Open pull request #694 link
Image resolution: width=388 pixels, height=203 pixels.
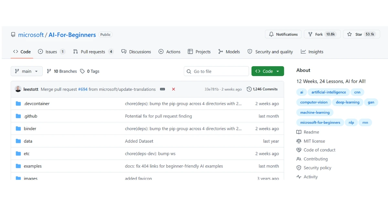point(83,89)
